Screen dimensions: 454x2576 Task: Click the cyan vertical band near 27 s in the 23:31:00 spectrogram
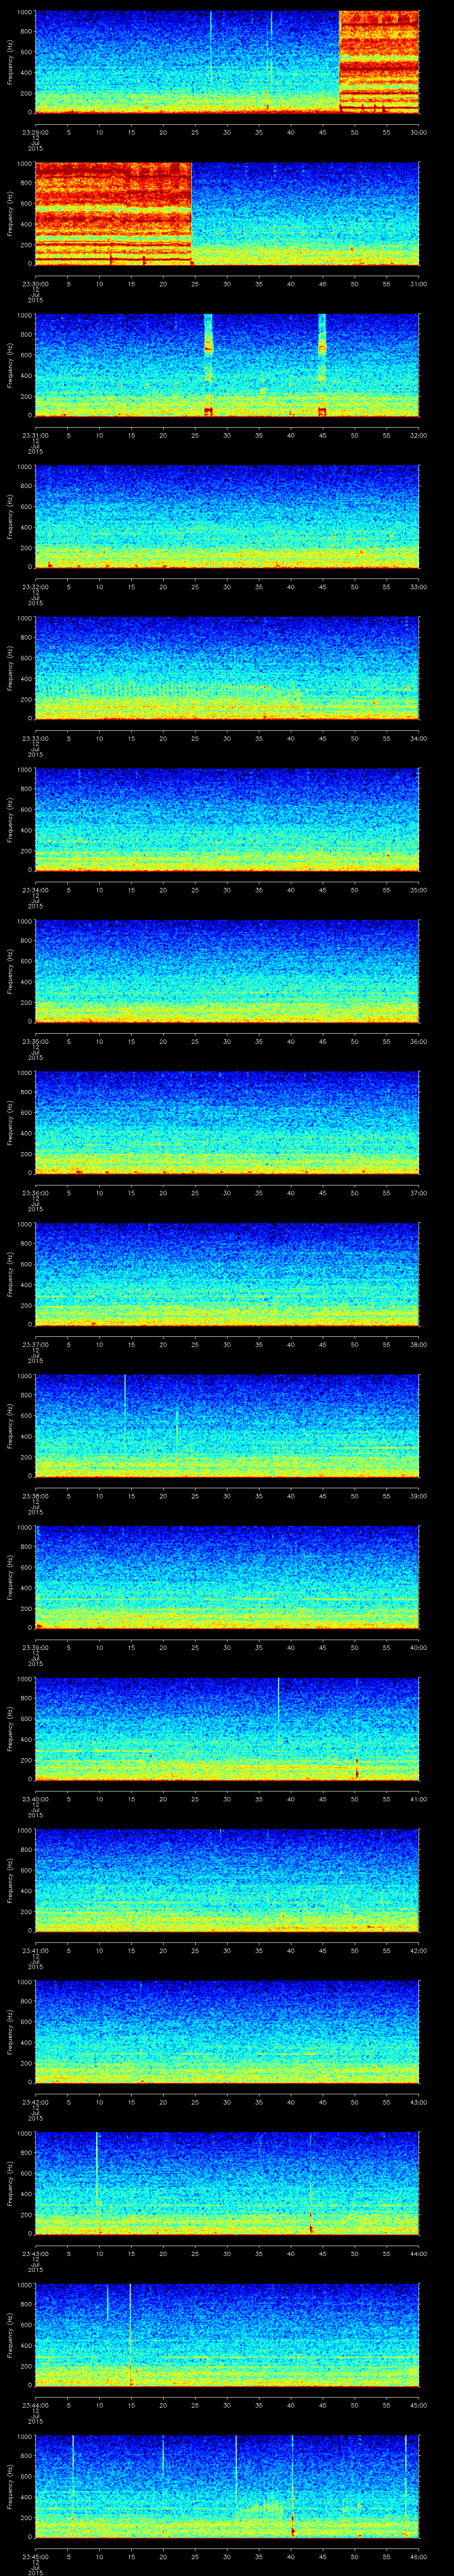click(x=208, y=365)
